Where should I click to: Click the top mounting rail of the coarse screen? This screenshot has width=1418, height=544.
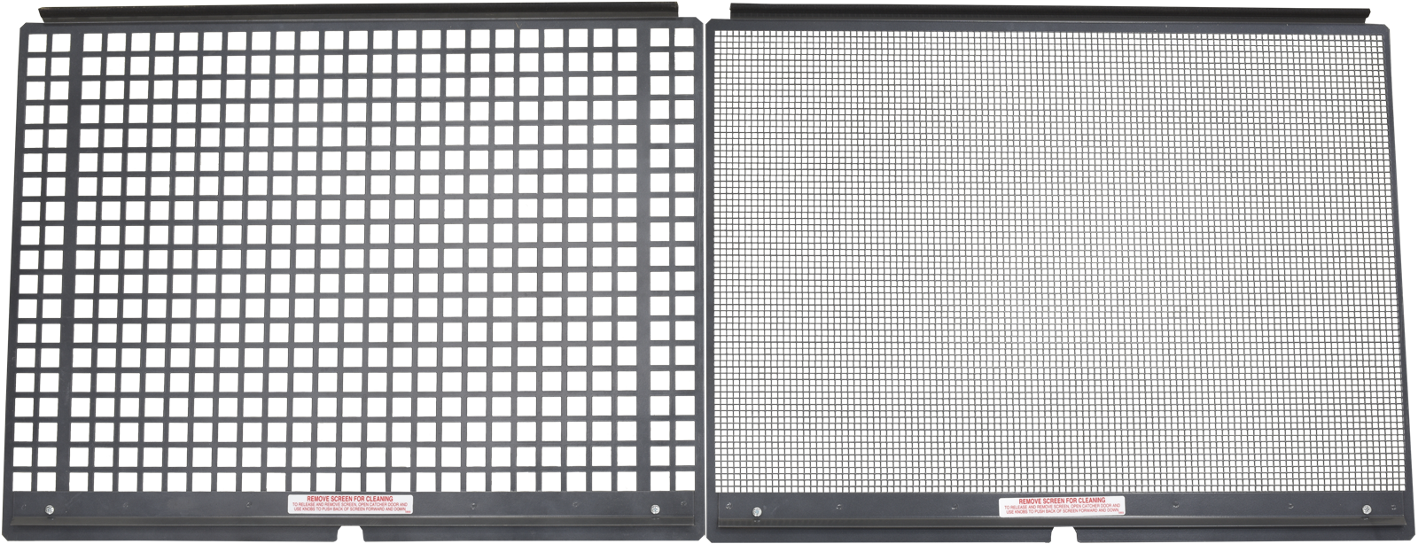354,11
